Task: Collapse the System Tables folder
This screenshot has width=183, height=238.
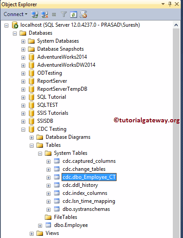Action: 40,154
